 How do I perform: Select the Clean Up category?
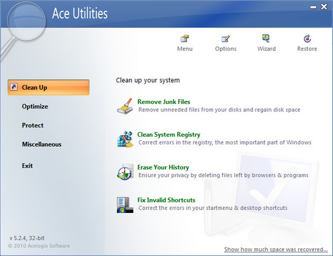(x=48, y=87)
